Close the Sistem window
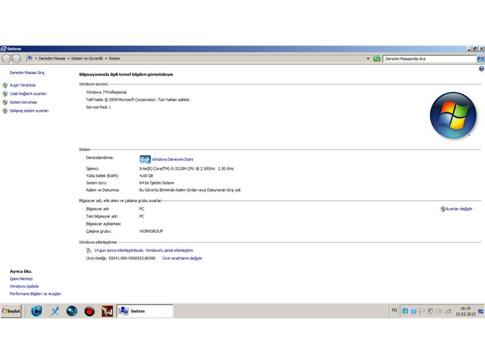This screenshot has width=485, height=364. coord(481,49)
